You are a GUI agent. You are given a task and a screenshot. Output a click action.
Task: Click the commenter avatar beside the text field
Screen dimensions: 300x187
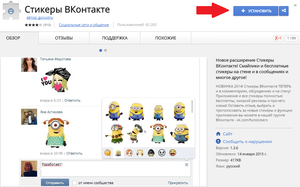(29, 169)
